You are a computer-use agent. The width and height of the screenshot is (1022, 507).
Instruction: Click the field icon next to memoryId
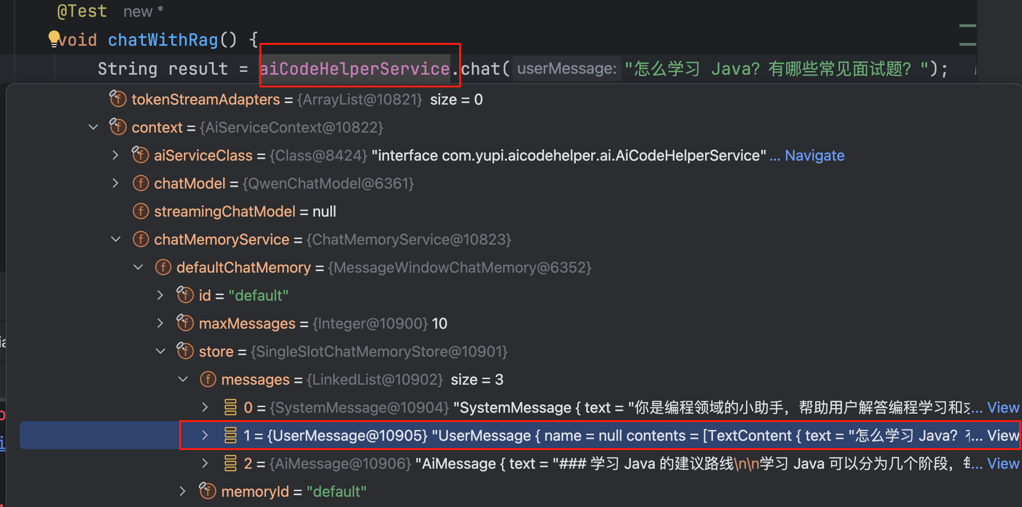[x=208, y=491]
